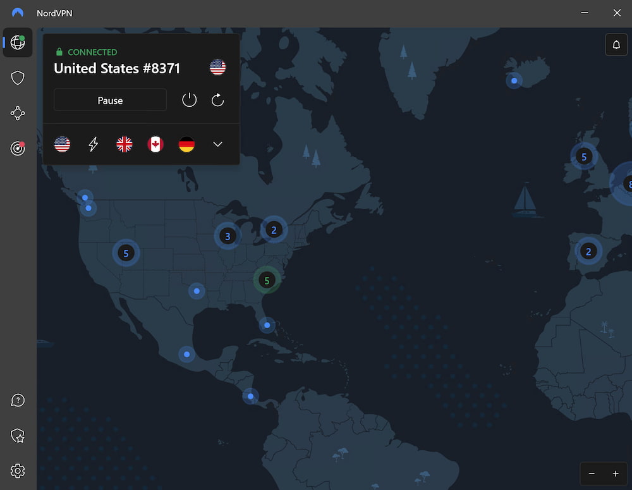Screen dimensions: 632x490
Task: Reconnect using the refresh icon
Action: tap(217, 100)
